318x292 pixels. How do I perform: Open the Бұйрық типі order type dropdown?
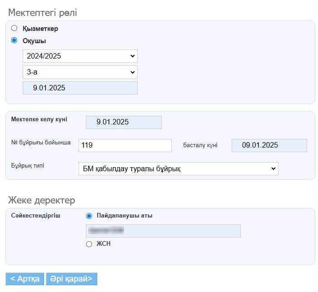178,168
